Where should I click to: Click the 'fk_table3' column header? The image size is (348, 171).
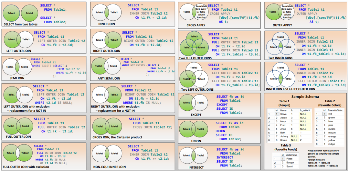(x=305, y=110)
